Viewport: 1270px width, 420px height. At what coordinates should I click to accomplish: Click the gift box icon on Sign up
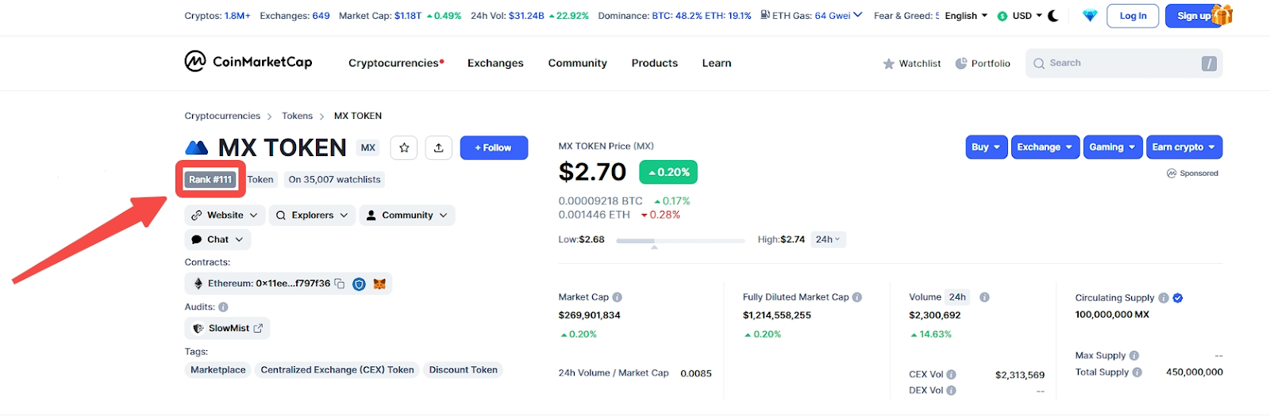(x=1222, y=14)
